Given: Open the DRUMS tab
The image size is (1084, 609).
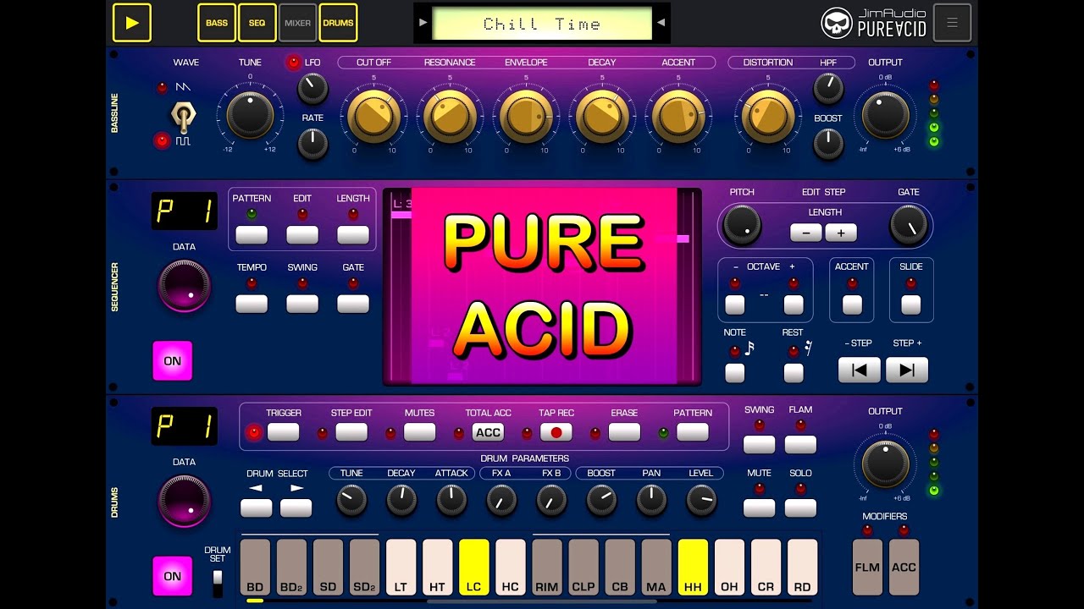Looking at the screenshot, I should coord(338,23).
